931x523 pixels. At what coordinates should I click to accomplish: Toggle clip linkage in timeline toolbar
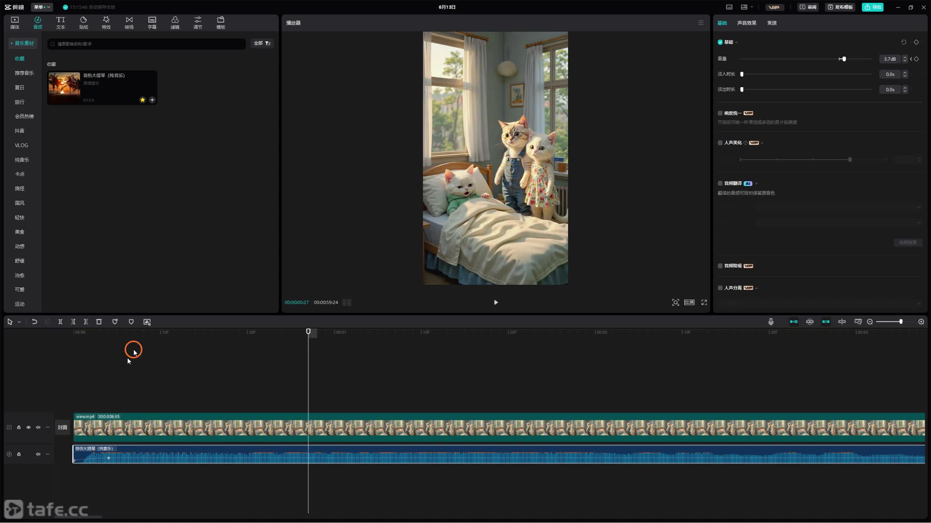pyautogui.click(x=826, y=322)
